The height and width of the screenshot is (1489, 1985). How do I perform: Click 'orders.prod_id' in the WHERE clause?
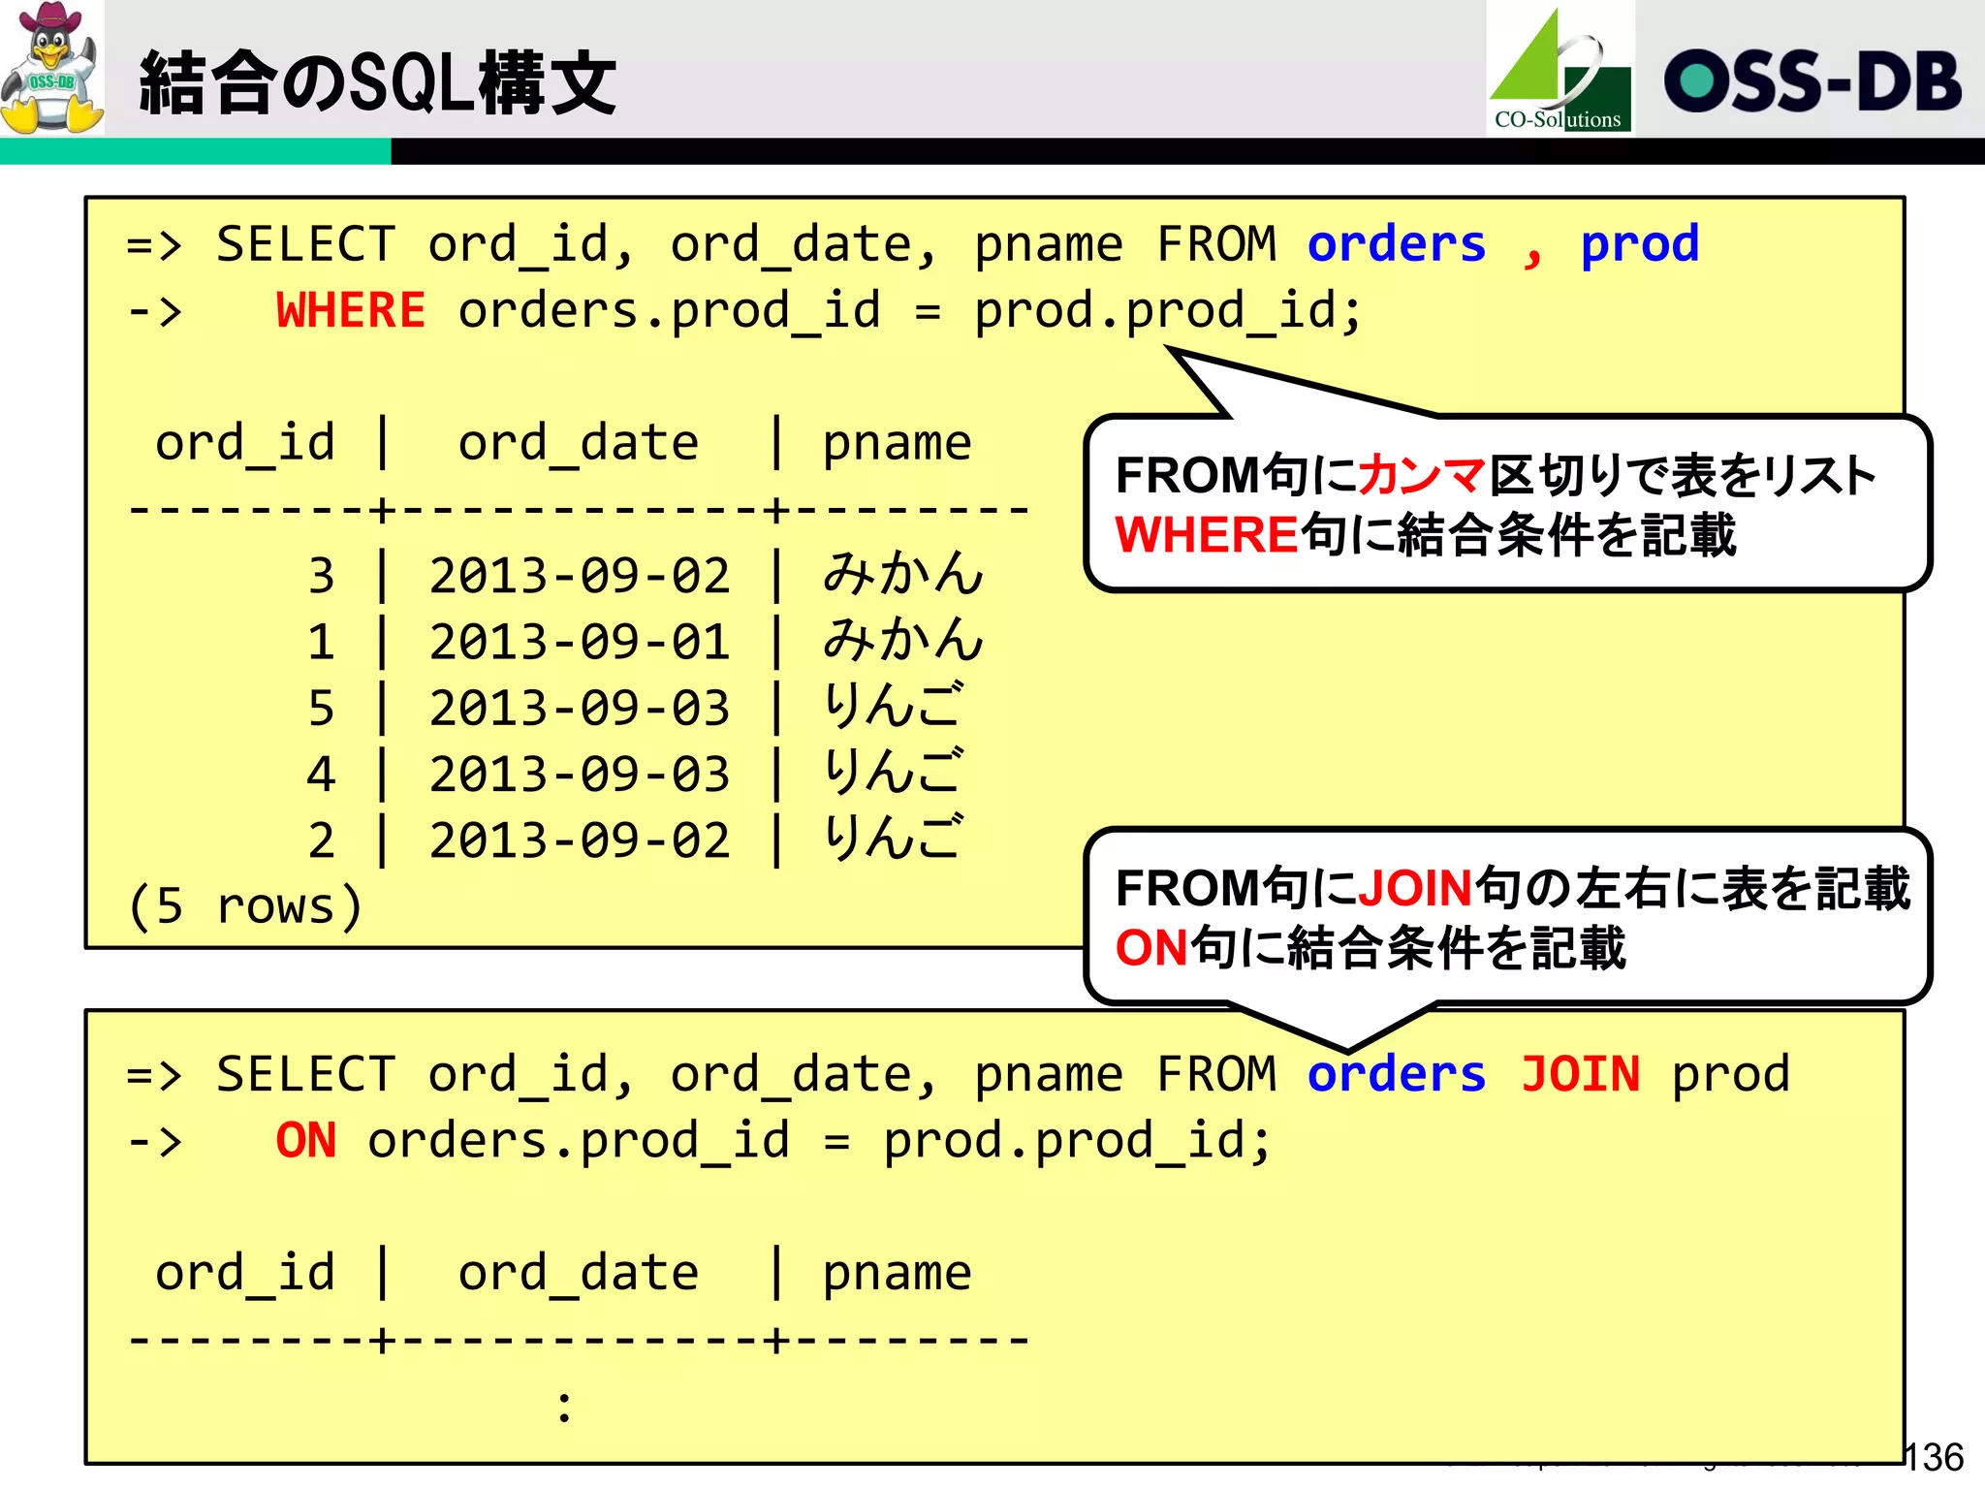[x=670, y=313]
